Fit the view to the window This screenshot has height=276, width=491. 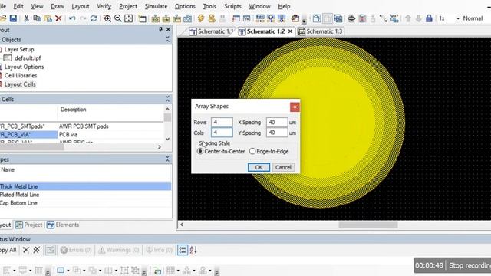point(128,18)
